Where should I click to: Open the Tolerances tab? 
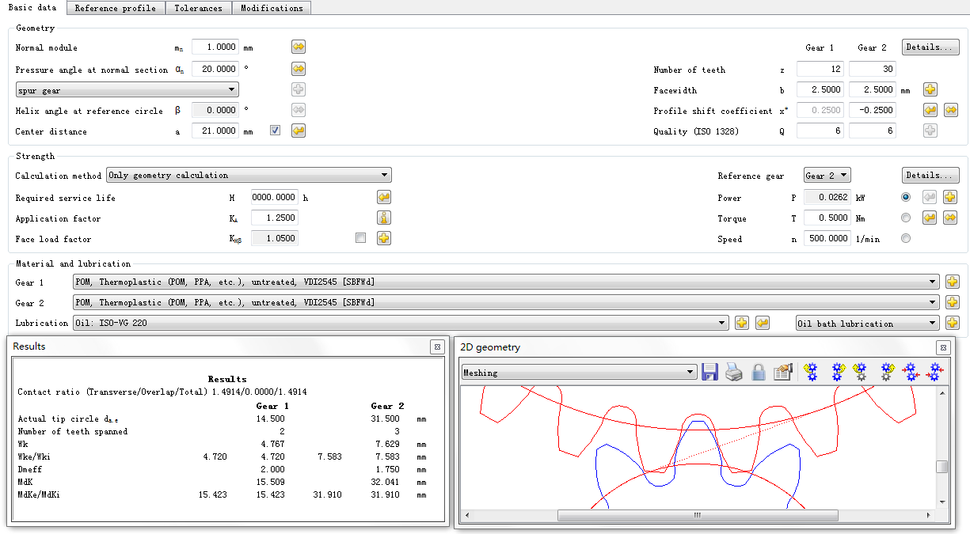pyautogui.click(x=199, y=8)
